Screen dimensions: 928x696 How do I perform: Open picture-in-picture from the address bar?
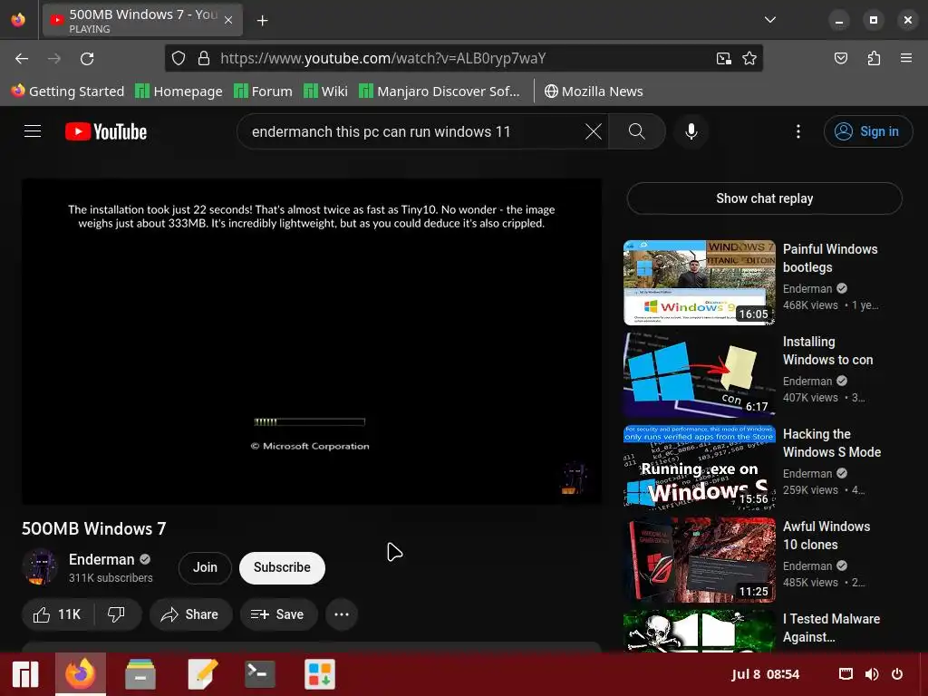click(723, 58)
